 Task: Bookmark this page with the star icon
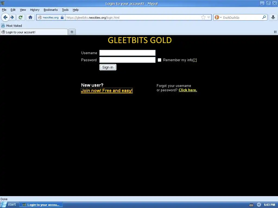tap(203, 17)
